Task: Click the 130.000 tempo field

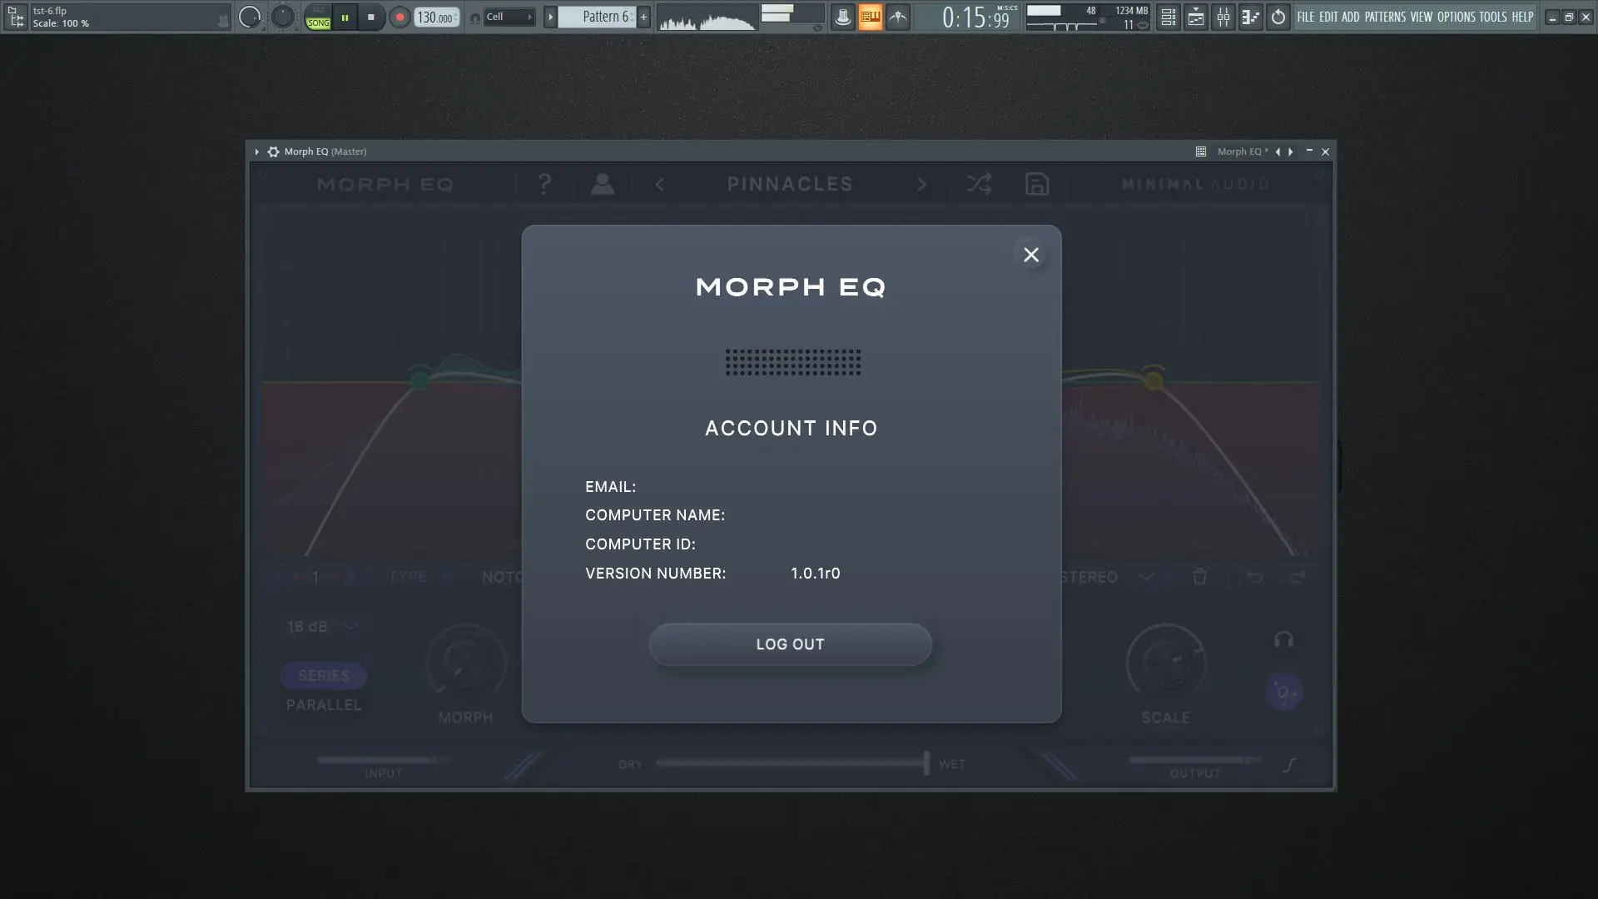Action: tap(435, 17)
